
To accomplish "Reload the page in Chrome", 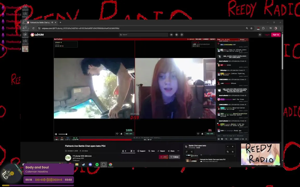I will [x=33, y=28].
